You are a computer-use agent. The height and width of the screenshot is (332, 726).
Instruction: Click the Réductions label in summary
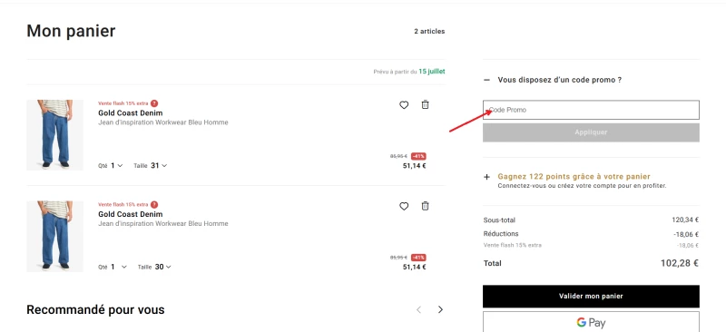click(501, 234)
